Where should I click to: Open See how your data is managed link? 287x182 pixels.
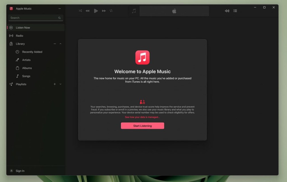coord(142,117)
